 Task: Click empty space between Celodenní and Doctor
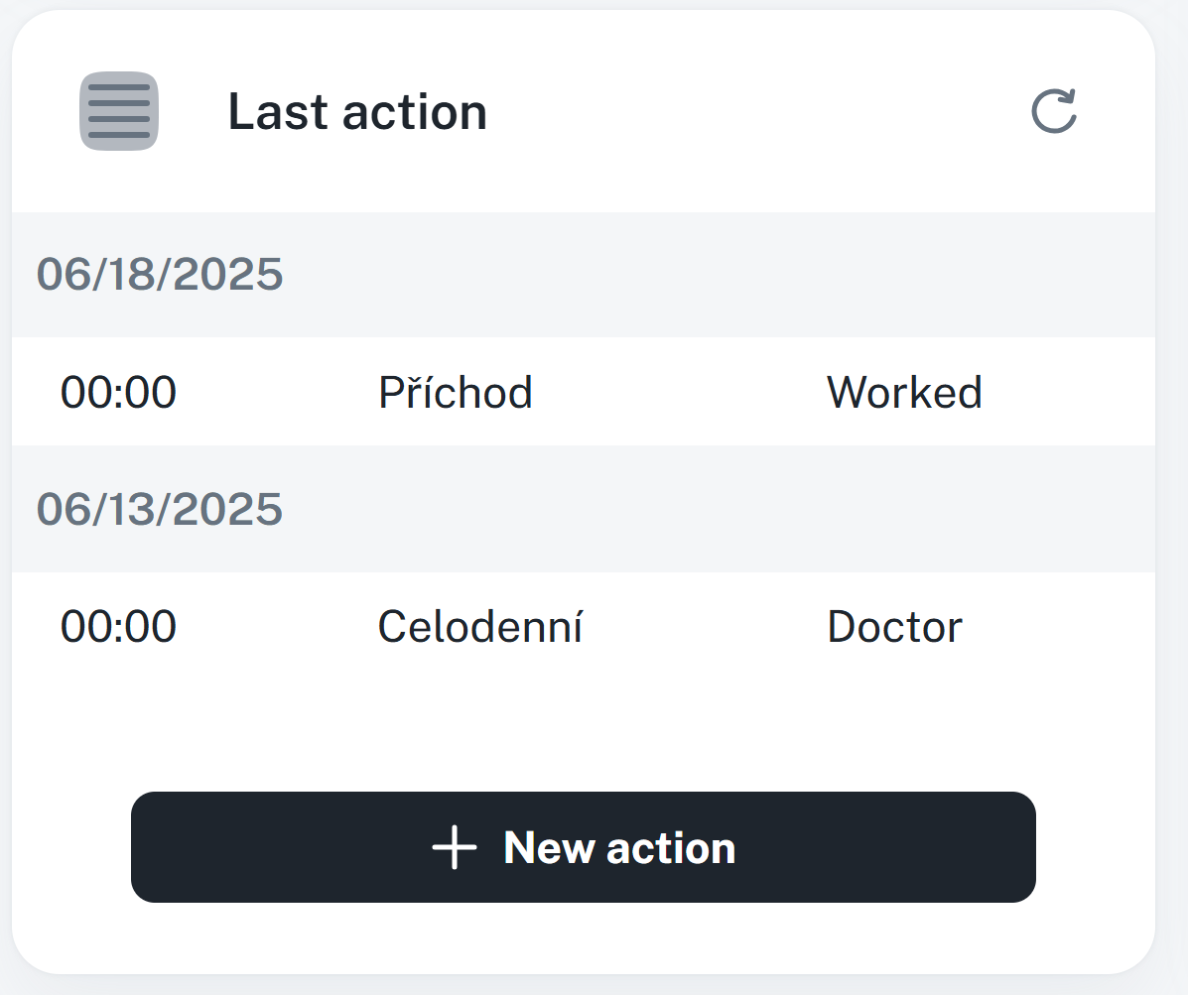coord(705,628)
